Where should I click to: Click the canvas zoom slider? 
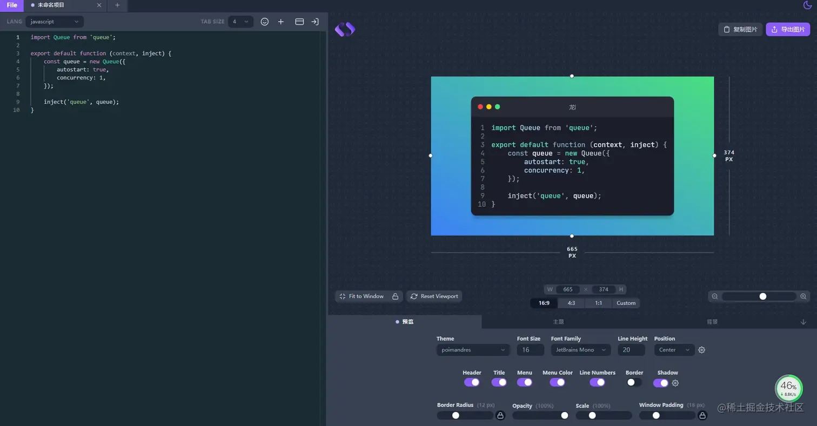759,296
